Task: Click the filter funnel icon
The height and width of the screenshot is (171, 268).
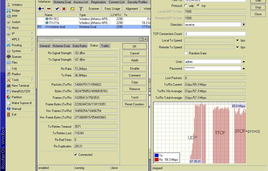Action: click(81, 9)
